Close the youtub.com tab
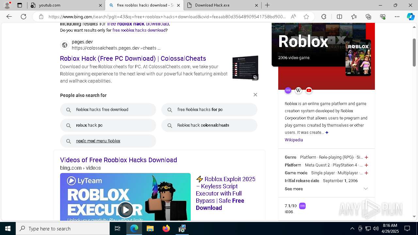The height and width of the screenshot is (235, 418). point(100,5)
